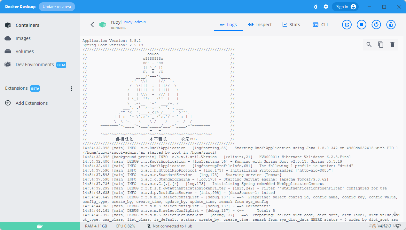
Task: Click the Extensions heading in the sidebar
Action: pos(16,88)
